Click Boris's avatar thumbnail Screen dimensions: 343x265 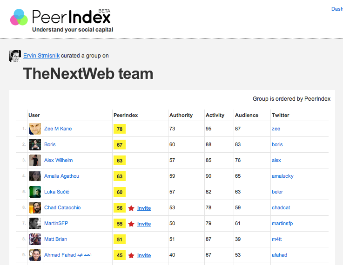35,144
